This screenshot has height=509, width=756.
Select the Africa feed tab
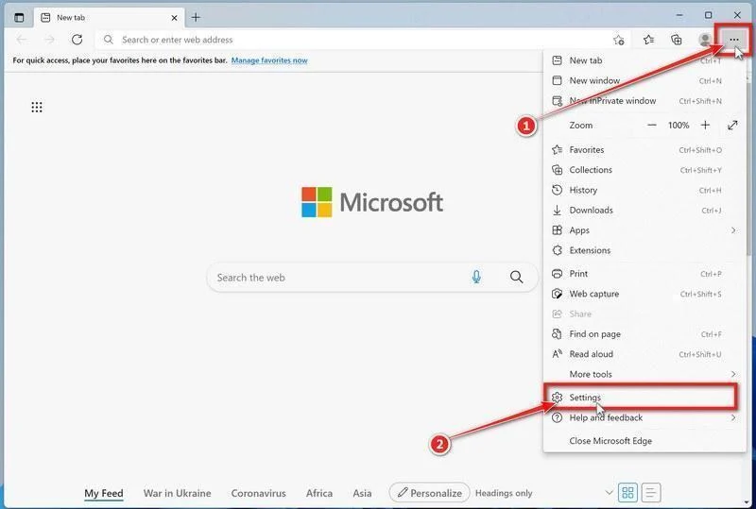click(x=319, y=494)
